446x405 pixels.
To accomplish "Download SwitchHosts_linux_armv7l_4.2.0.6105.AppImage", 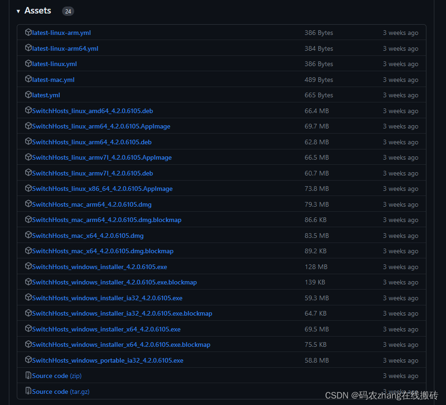I will 102,158.
